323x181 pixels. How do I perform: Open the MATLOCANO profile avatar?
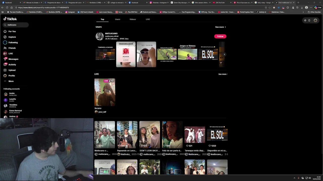99,36
